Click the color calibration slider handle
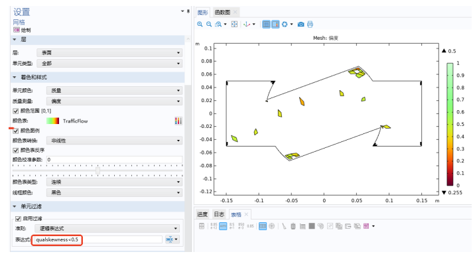Image resolution: width=475 pixels, height=256 pixels. 98,170
